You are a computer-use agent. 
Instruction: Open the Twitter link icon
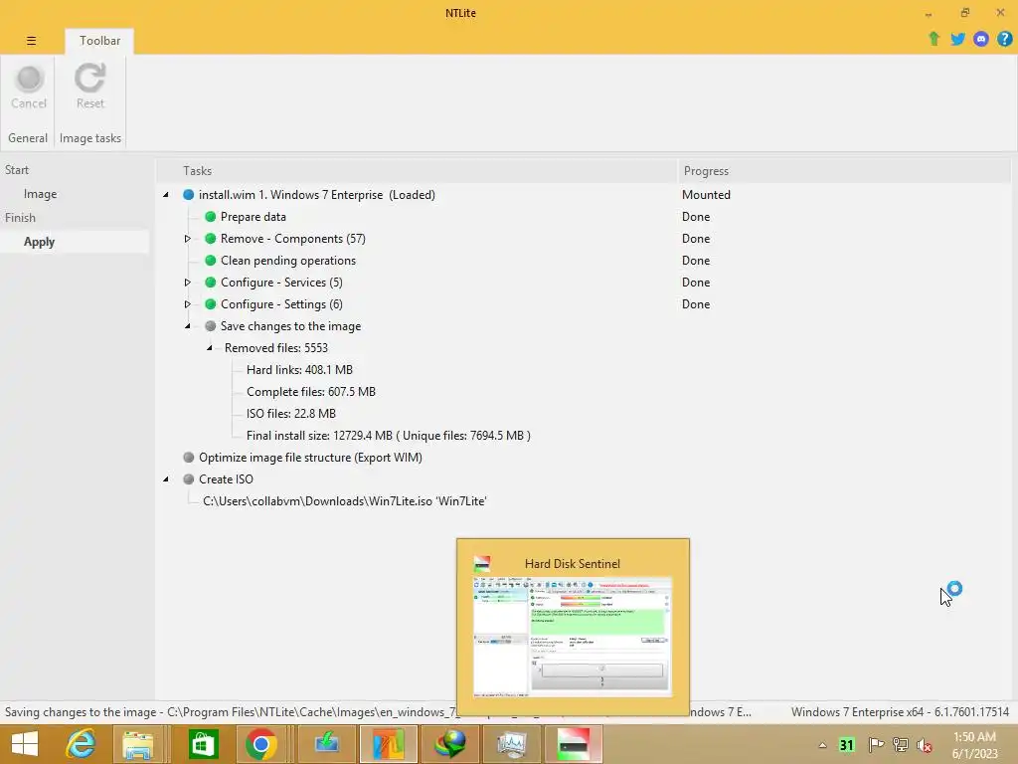957,39
